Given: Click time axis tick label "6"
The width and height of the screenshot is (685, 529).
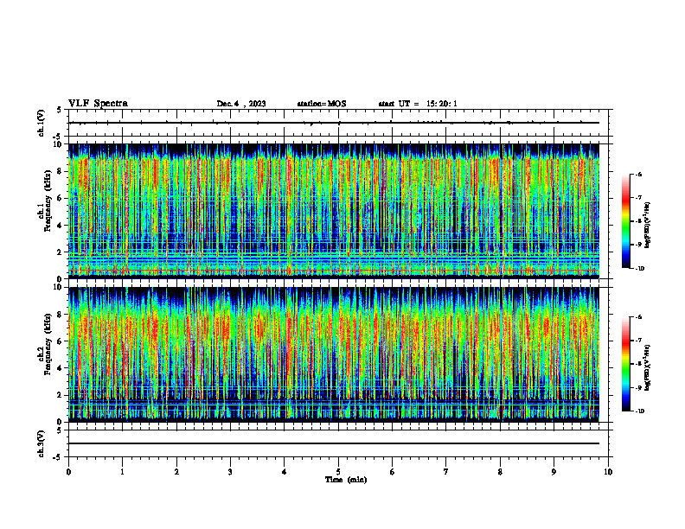Looking at the screenshot, I should pyautogui.click(x=393, y=472).
